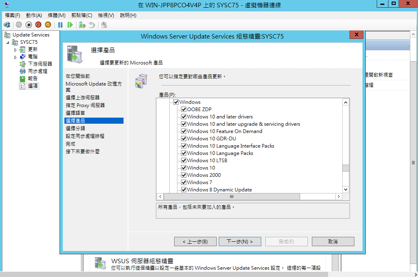Uncheck the Windows 10 LTSB checkbox
The width and height of the screenshot is (418, 277).
click(x=183, y=160)
